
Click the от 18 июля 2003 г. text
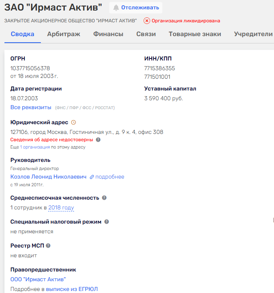pyautogui.click(x=34, y=76)
